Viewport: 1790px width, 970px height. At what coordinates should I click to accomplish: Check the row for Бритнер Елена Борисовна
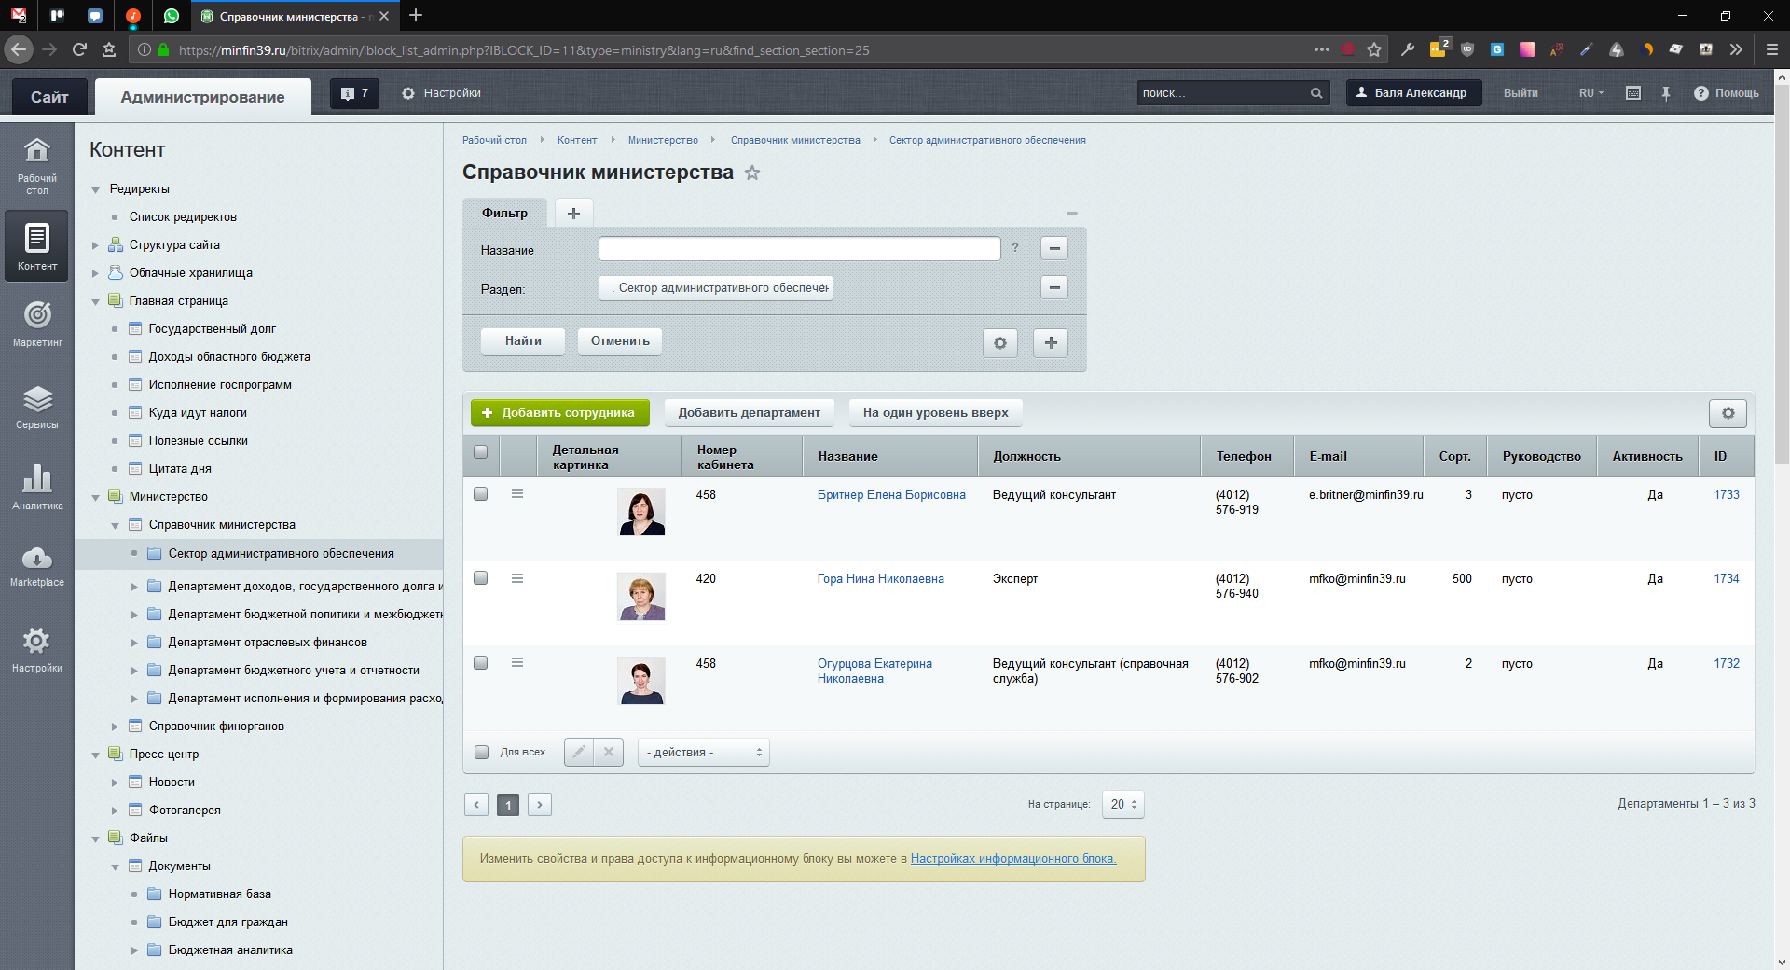[x=481, y=494]
